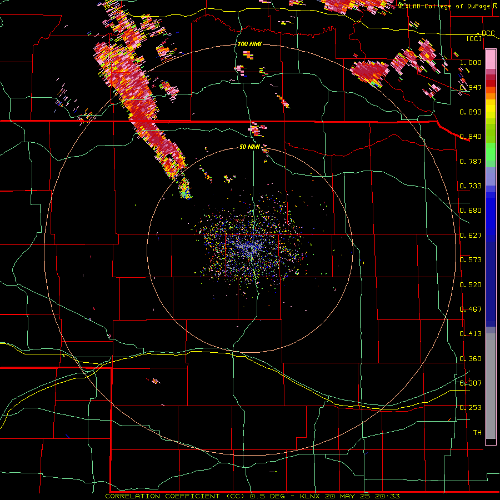500x500 pixels.
Task: Click the 50 NMI range ring label
Action: pyautogui.click(x=249, y=147)
